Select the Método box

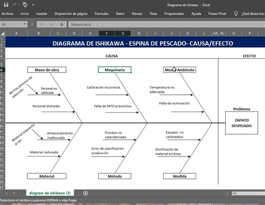115,176
